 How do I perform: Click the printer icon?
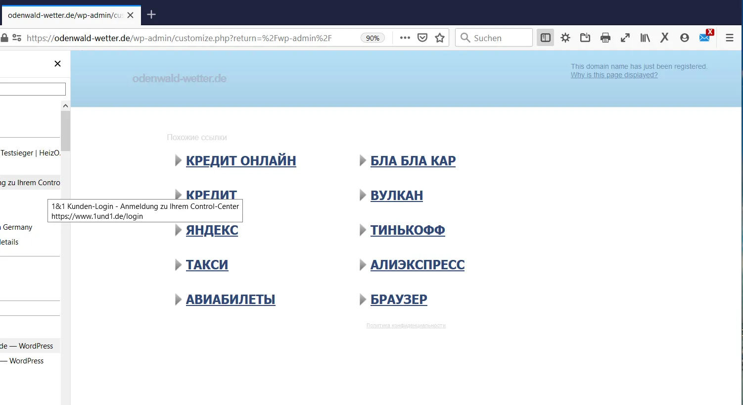point(605,38)
